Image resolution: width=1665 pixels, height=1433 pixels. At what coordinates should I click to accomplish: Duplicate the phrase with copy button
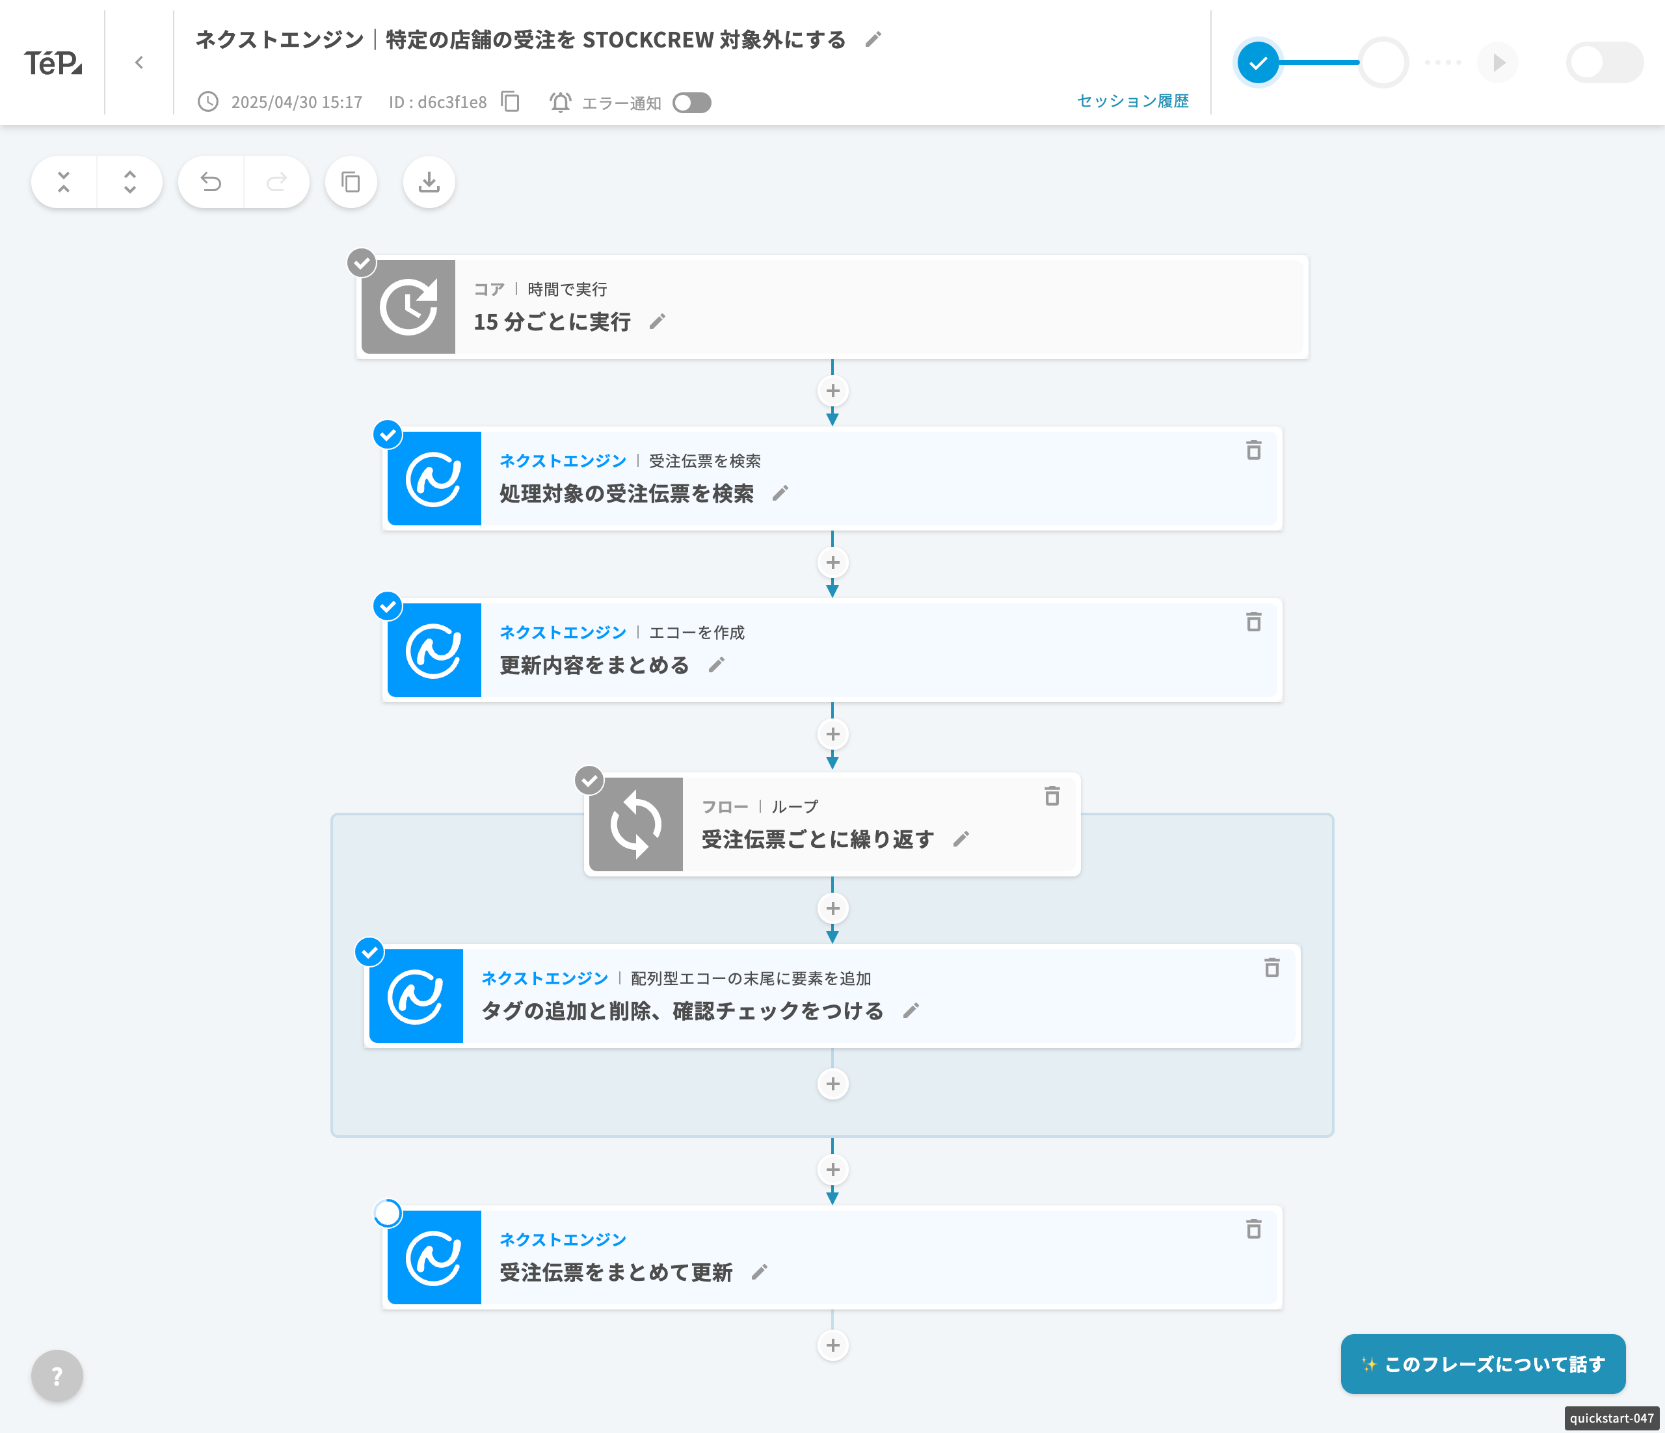coord(351,182)
